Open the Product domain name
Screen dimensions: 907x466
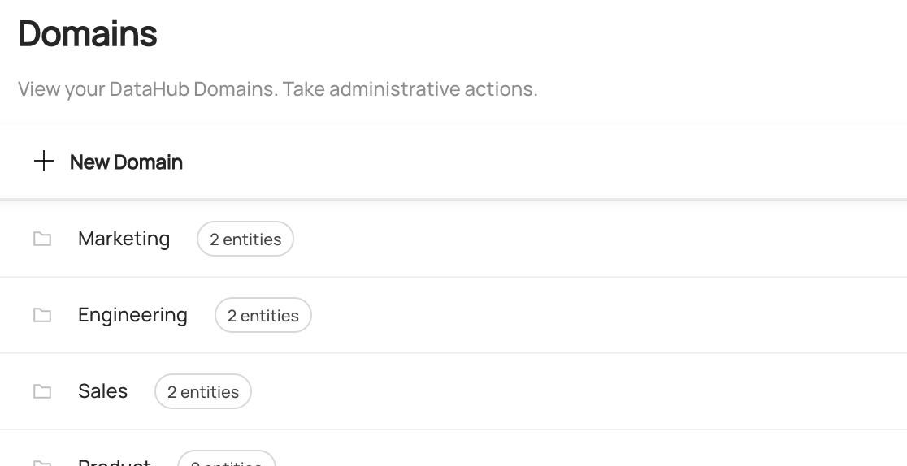tap(115, 462)
